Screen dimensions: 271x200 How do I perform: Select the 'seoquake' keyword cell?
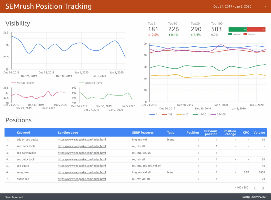pyautogui.click(x=23, y=172)
